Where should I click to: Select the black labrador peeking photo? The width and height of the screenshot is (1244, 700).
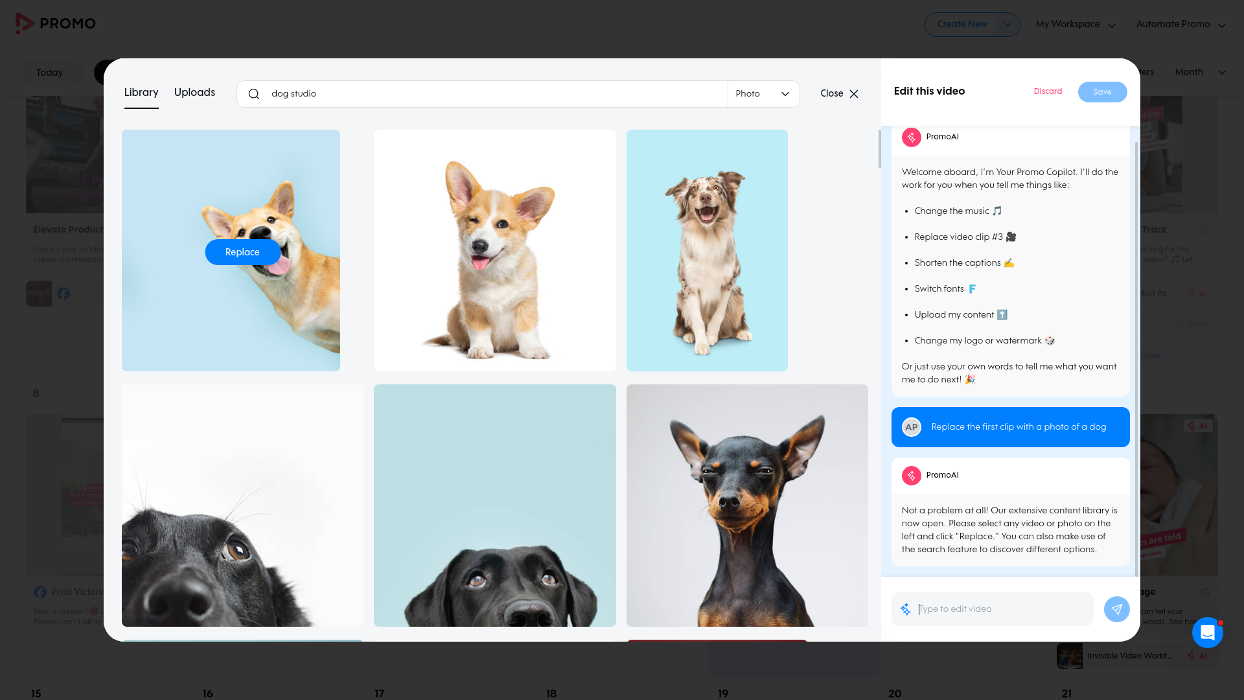[x=495, y=506]
